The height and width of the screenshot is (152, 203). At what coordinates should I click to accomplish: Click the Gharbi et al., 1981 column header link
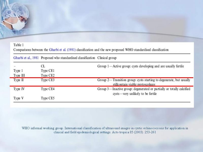point(26,58)
